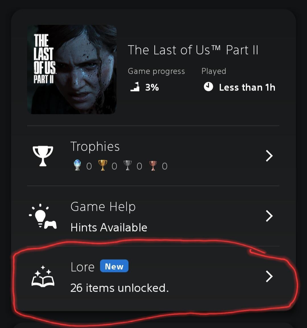Tap the Game Help lightbulb controller icon
This screenshot has height=328, width=307.
pyautogui.click(x=43, y=216)
